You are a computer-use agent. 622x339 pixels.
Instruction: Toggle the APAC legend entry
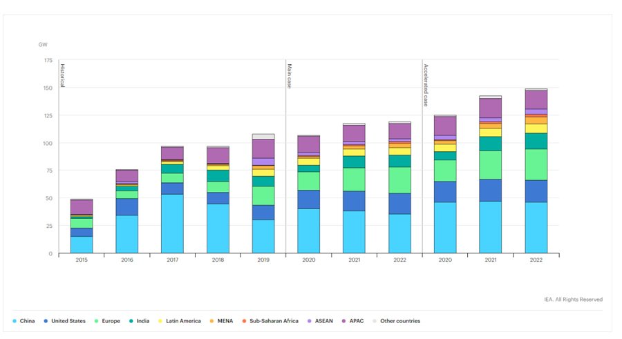point(352,321)
